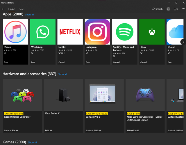Open the Xbox Series X console image

pos(63,95)
